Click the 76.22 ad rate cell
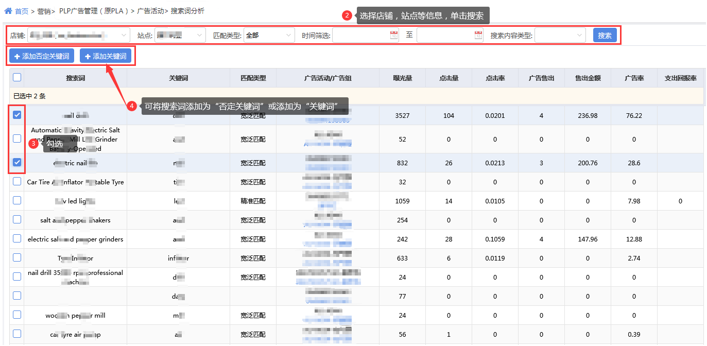The height and width of the screenshot is (346, 707). click(x=634, y=116)
